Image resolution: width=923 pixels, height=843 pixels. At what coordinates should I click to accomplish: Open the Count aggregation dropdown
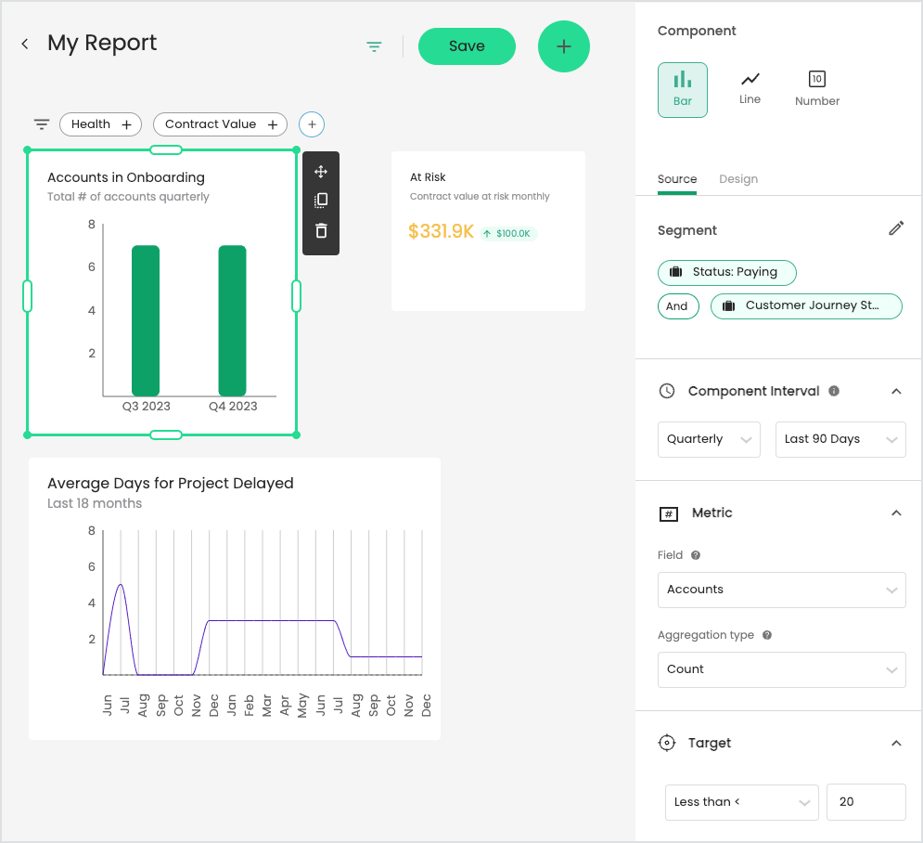click(782, 669)
